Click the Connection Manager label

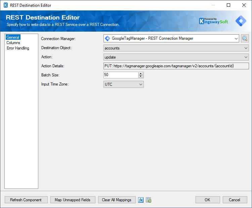coord(58,39)
